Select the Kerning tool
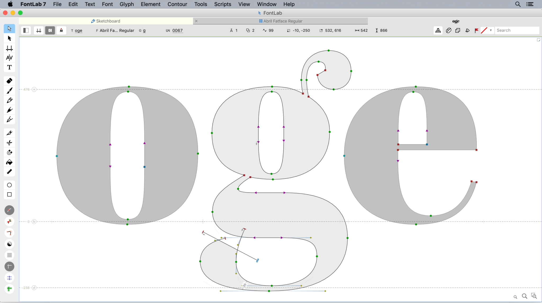542x304 pixels. pyautogui.click(x=9, y=58)
